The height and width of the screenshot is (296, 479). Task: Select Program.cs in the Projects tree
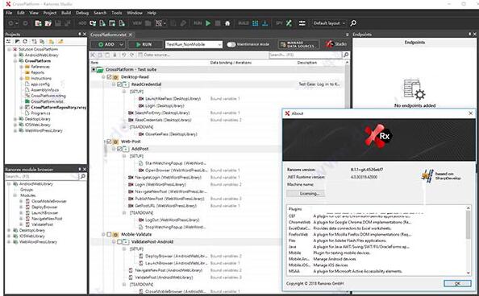click(40, 113)
